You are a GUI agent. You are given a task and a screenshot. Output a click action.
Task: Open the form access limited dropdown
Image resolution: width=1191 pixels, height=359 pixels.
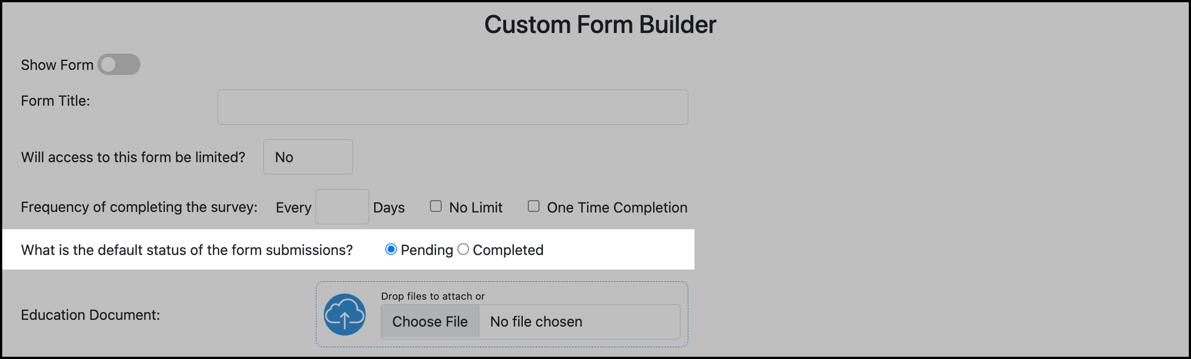[x=308, y=157]
